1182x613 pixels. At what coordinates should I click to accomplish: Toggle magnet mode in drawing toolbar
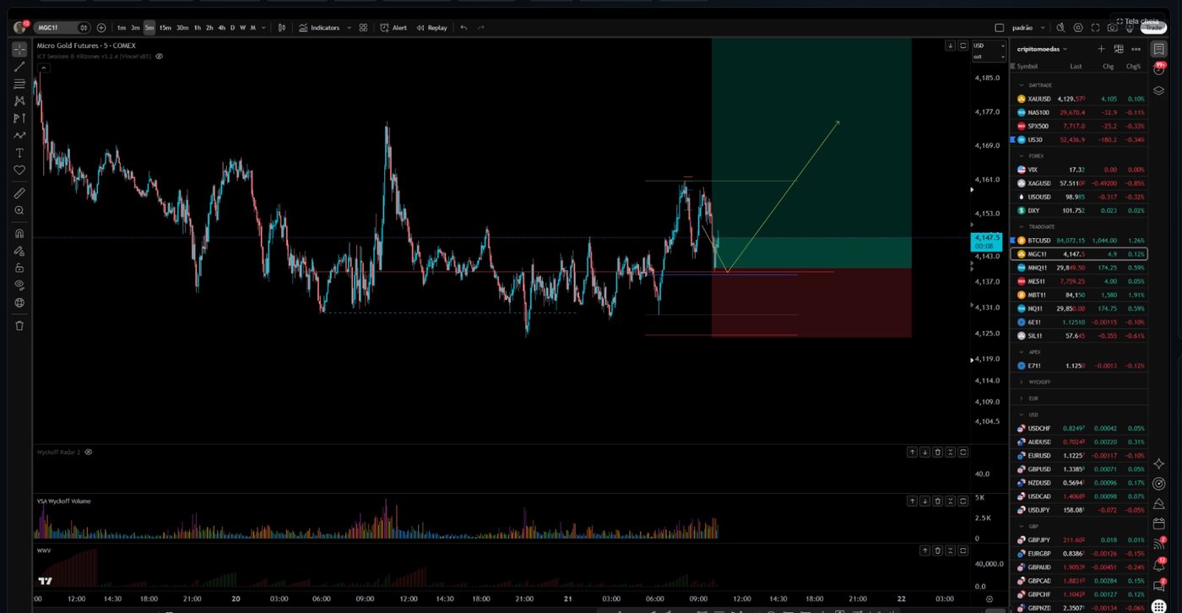pos(19,233)
